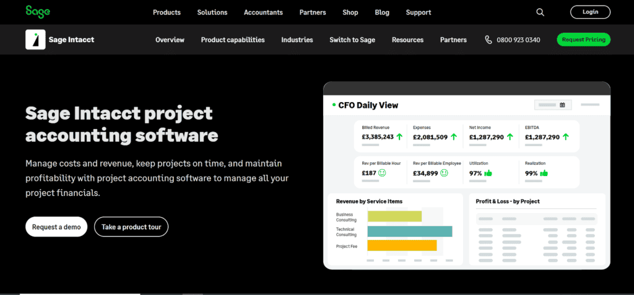Open Industries in the Sage Intacct bar
Viewport: 634px width, 295px height.
pos(297,40)
